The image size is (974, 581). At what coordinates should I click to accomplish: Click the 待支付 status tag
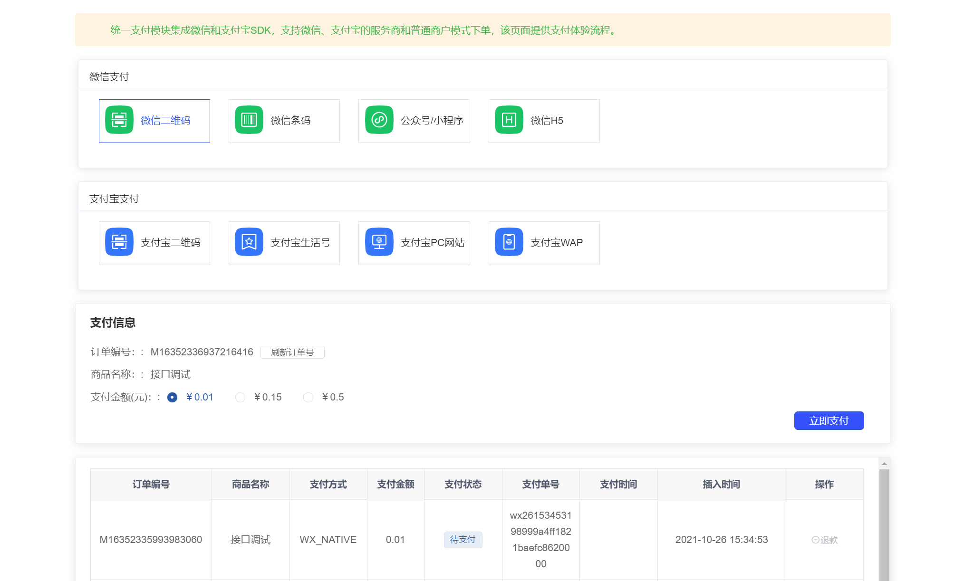(x=463, y=540)
